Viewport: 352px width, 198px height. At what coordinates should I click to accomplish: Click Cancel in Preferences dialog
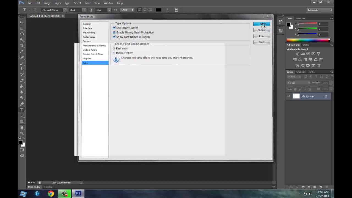(262, 30)
